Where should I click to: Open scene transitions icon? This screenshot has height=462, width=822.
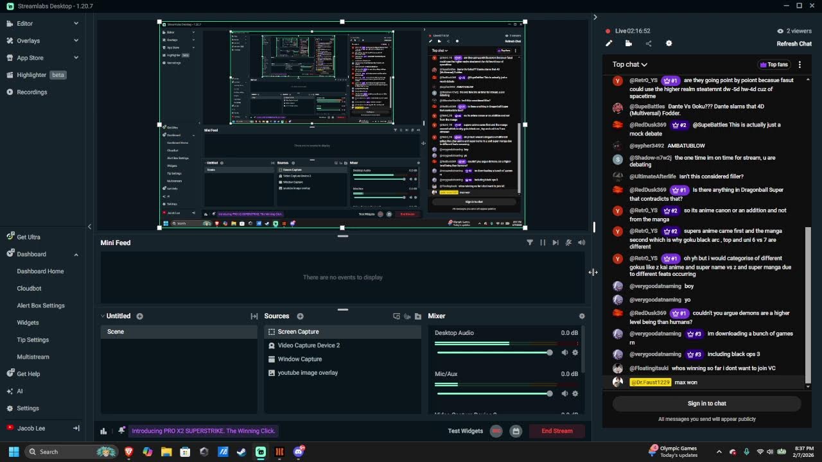tap(254, 316)
